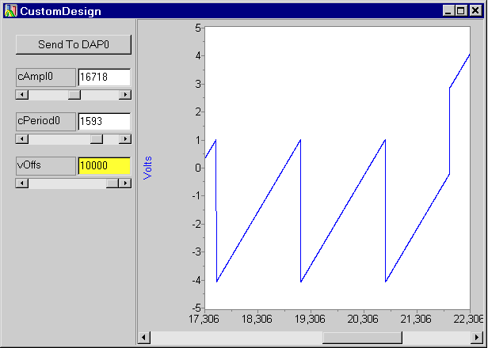Image resolution: width=488 pixels, height=348 pixels.
Task: Focus the cPeriod0 value field showing 1593
Action: point(105,121)
